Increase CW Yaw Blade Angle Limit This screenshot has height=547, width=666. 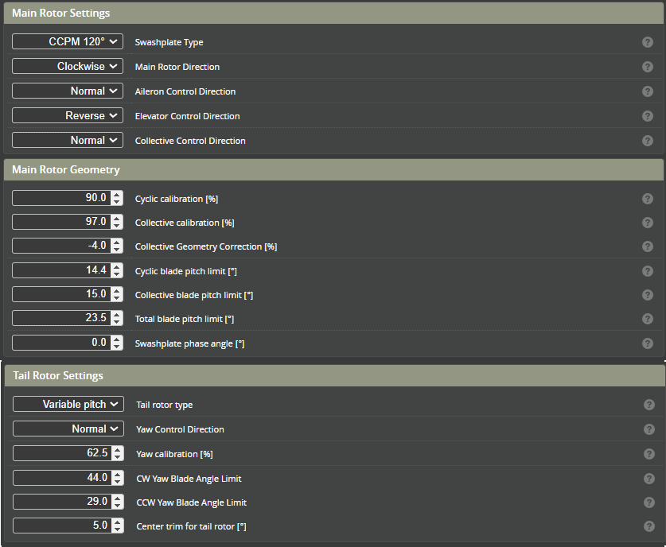pos(118,474)
